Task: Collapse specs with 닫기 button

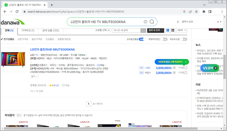Action: tap(34, 77)
